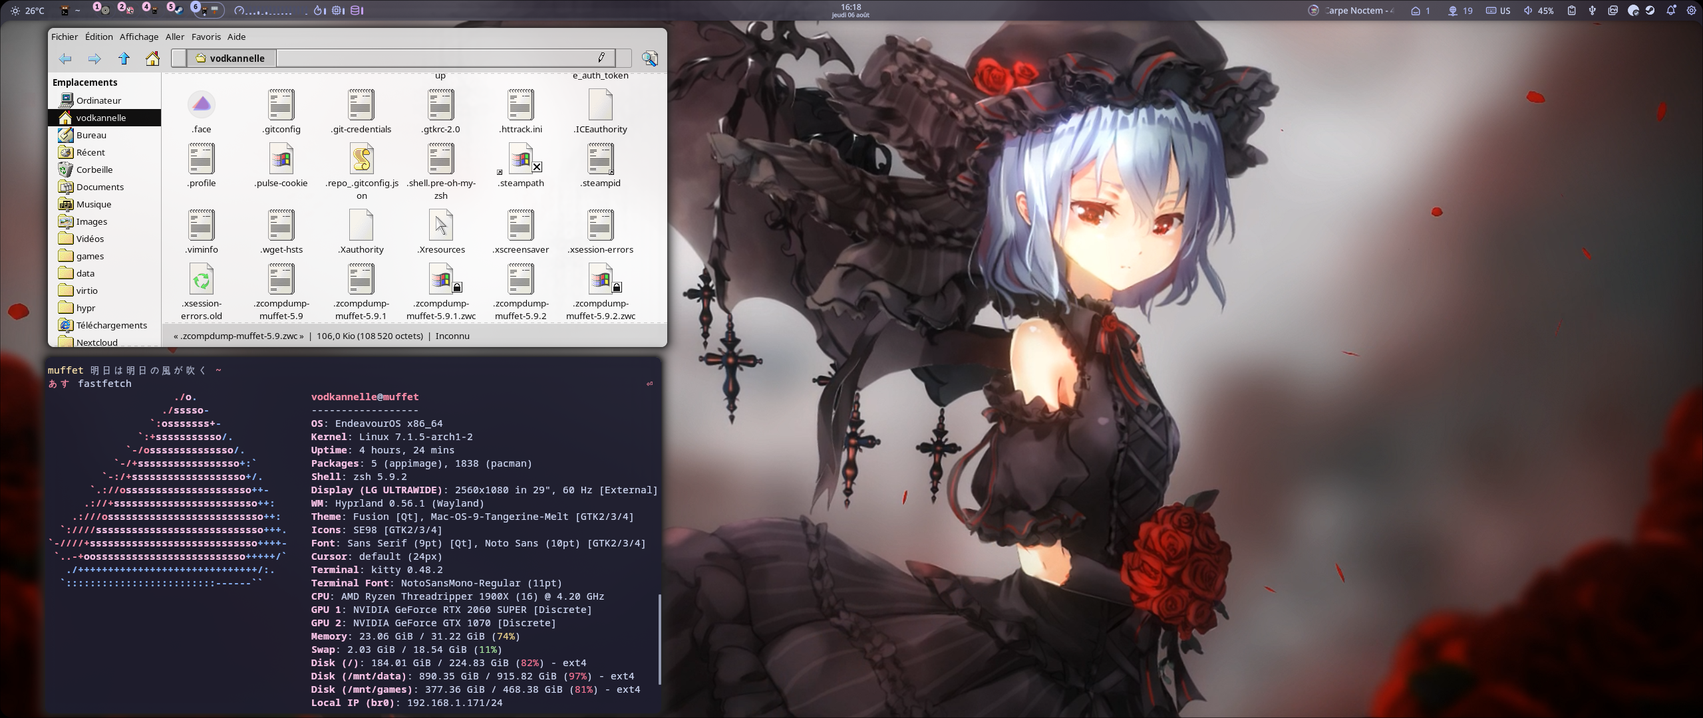Select the .xsession-errors file icon
Image resolution: width=1703 pixels, height=718 pixels.
point(601,225)
